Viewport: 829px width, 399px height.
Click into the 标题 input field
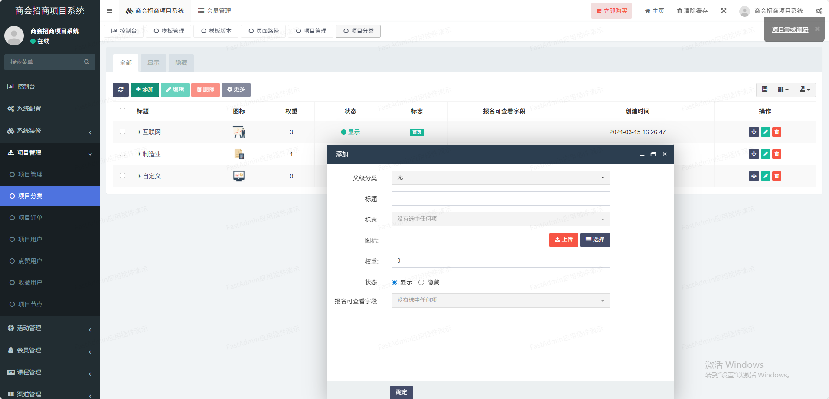(500, 199)
